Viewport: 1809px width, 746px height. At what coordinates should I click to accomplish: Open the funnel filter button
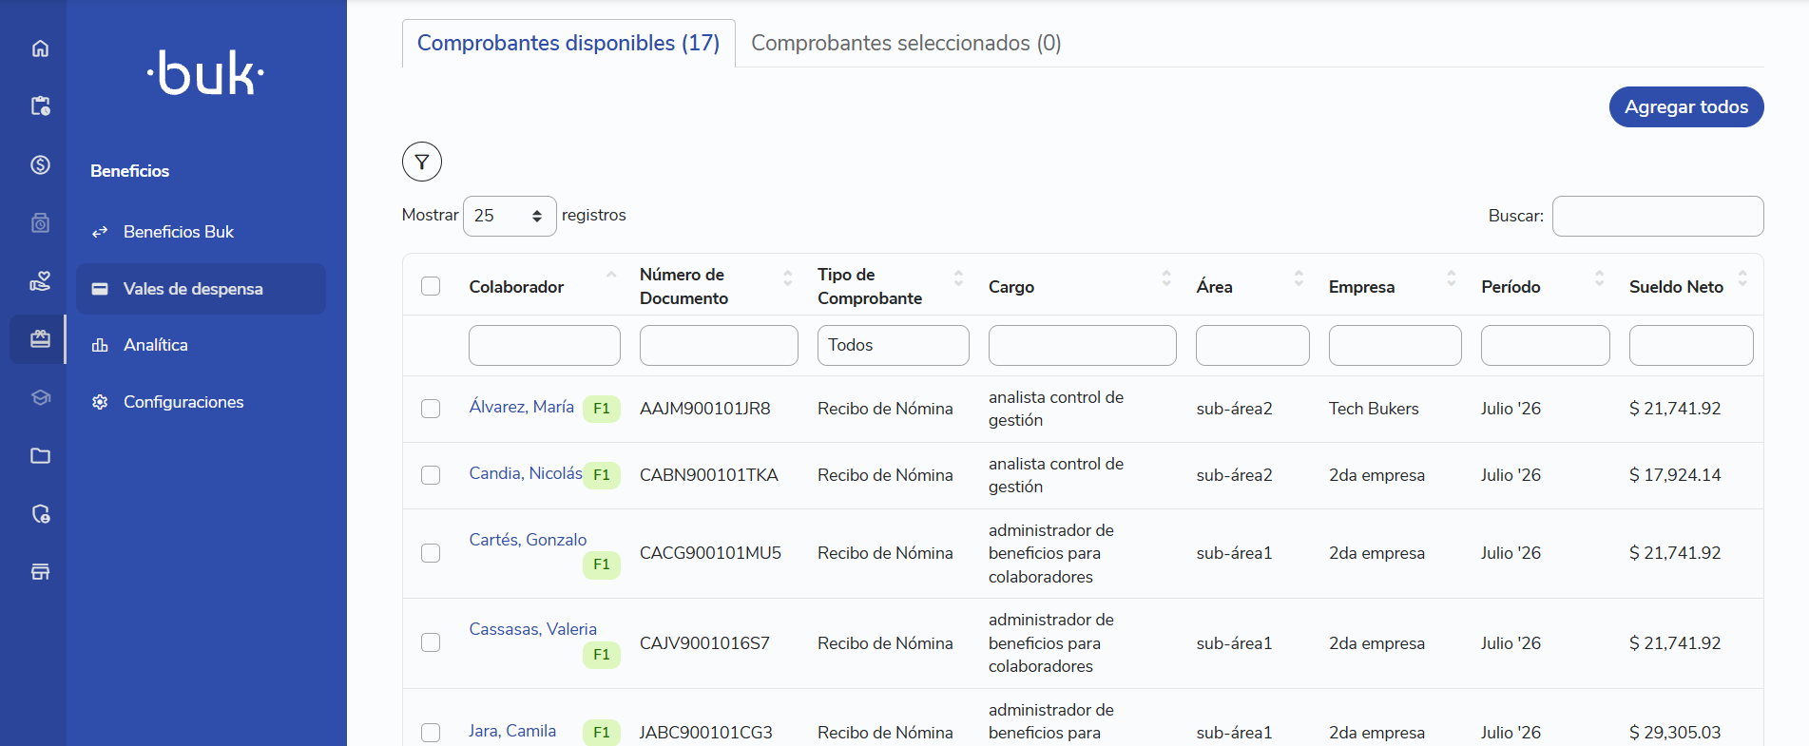(422, 162)
